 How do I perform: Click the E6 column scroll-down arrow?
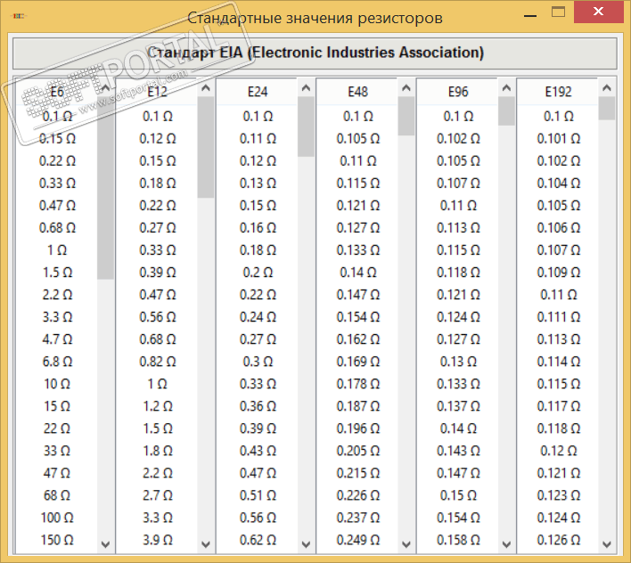pyautogui.click(x=105, y=544)
